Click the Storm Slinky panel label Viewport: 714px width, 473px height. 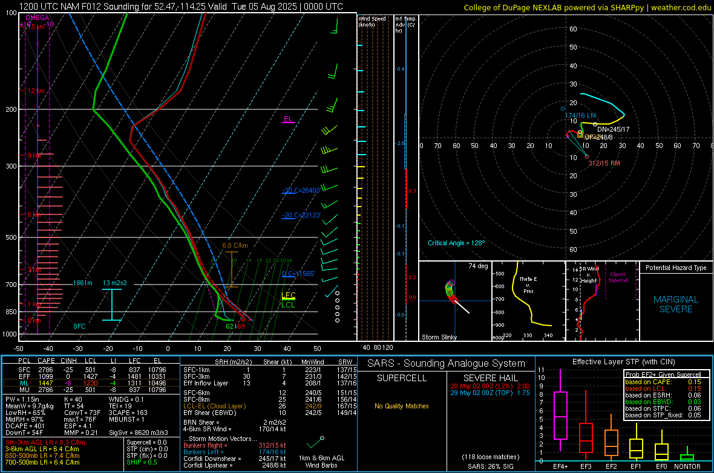[x=439, y=337]
